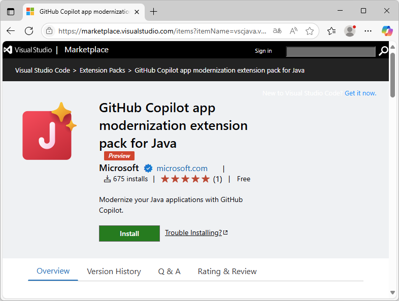This screenshot has width=399, height=301.
Task: Click the five-star rating
Action: 185,179
